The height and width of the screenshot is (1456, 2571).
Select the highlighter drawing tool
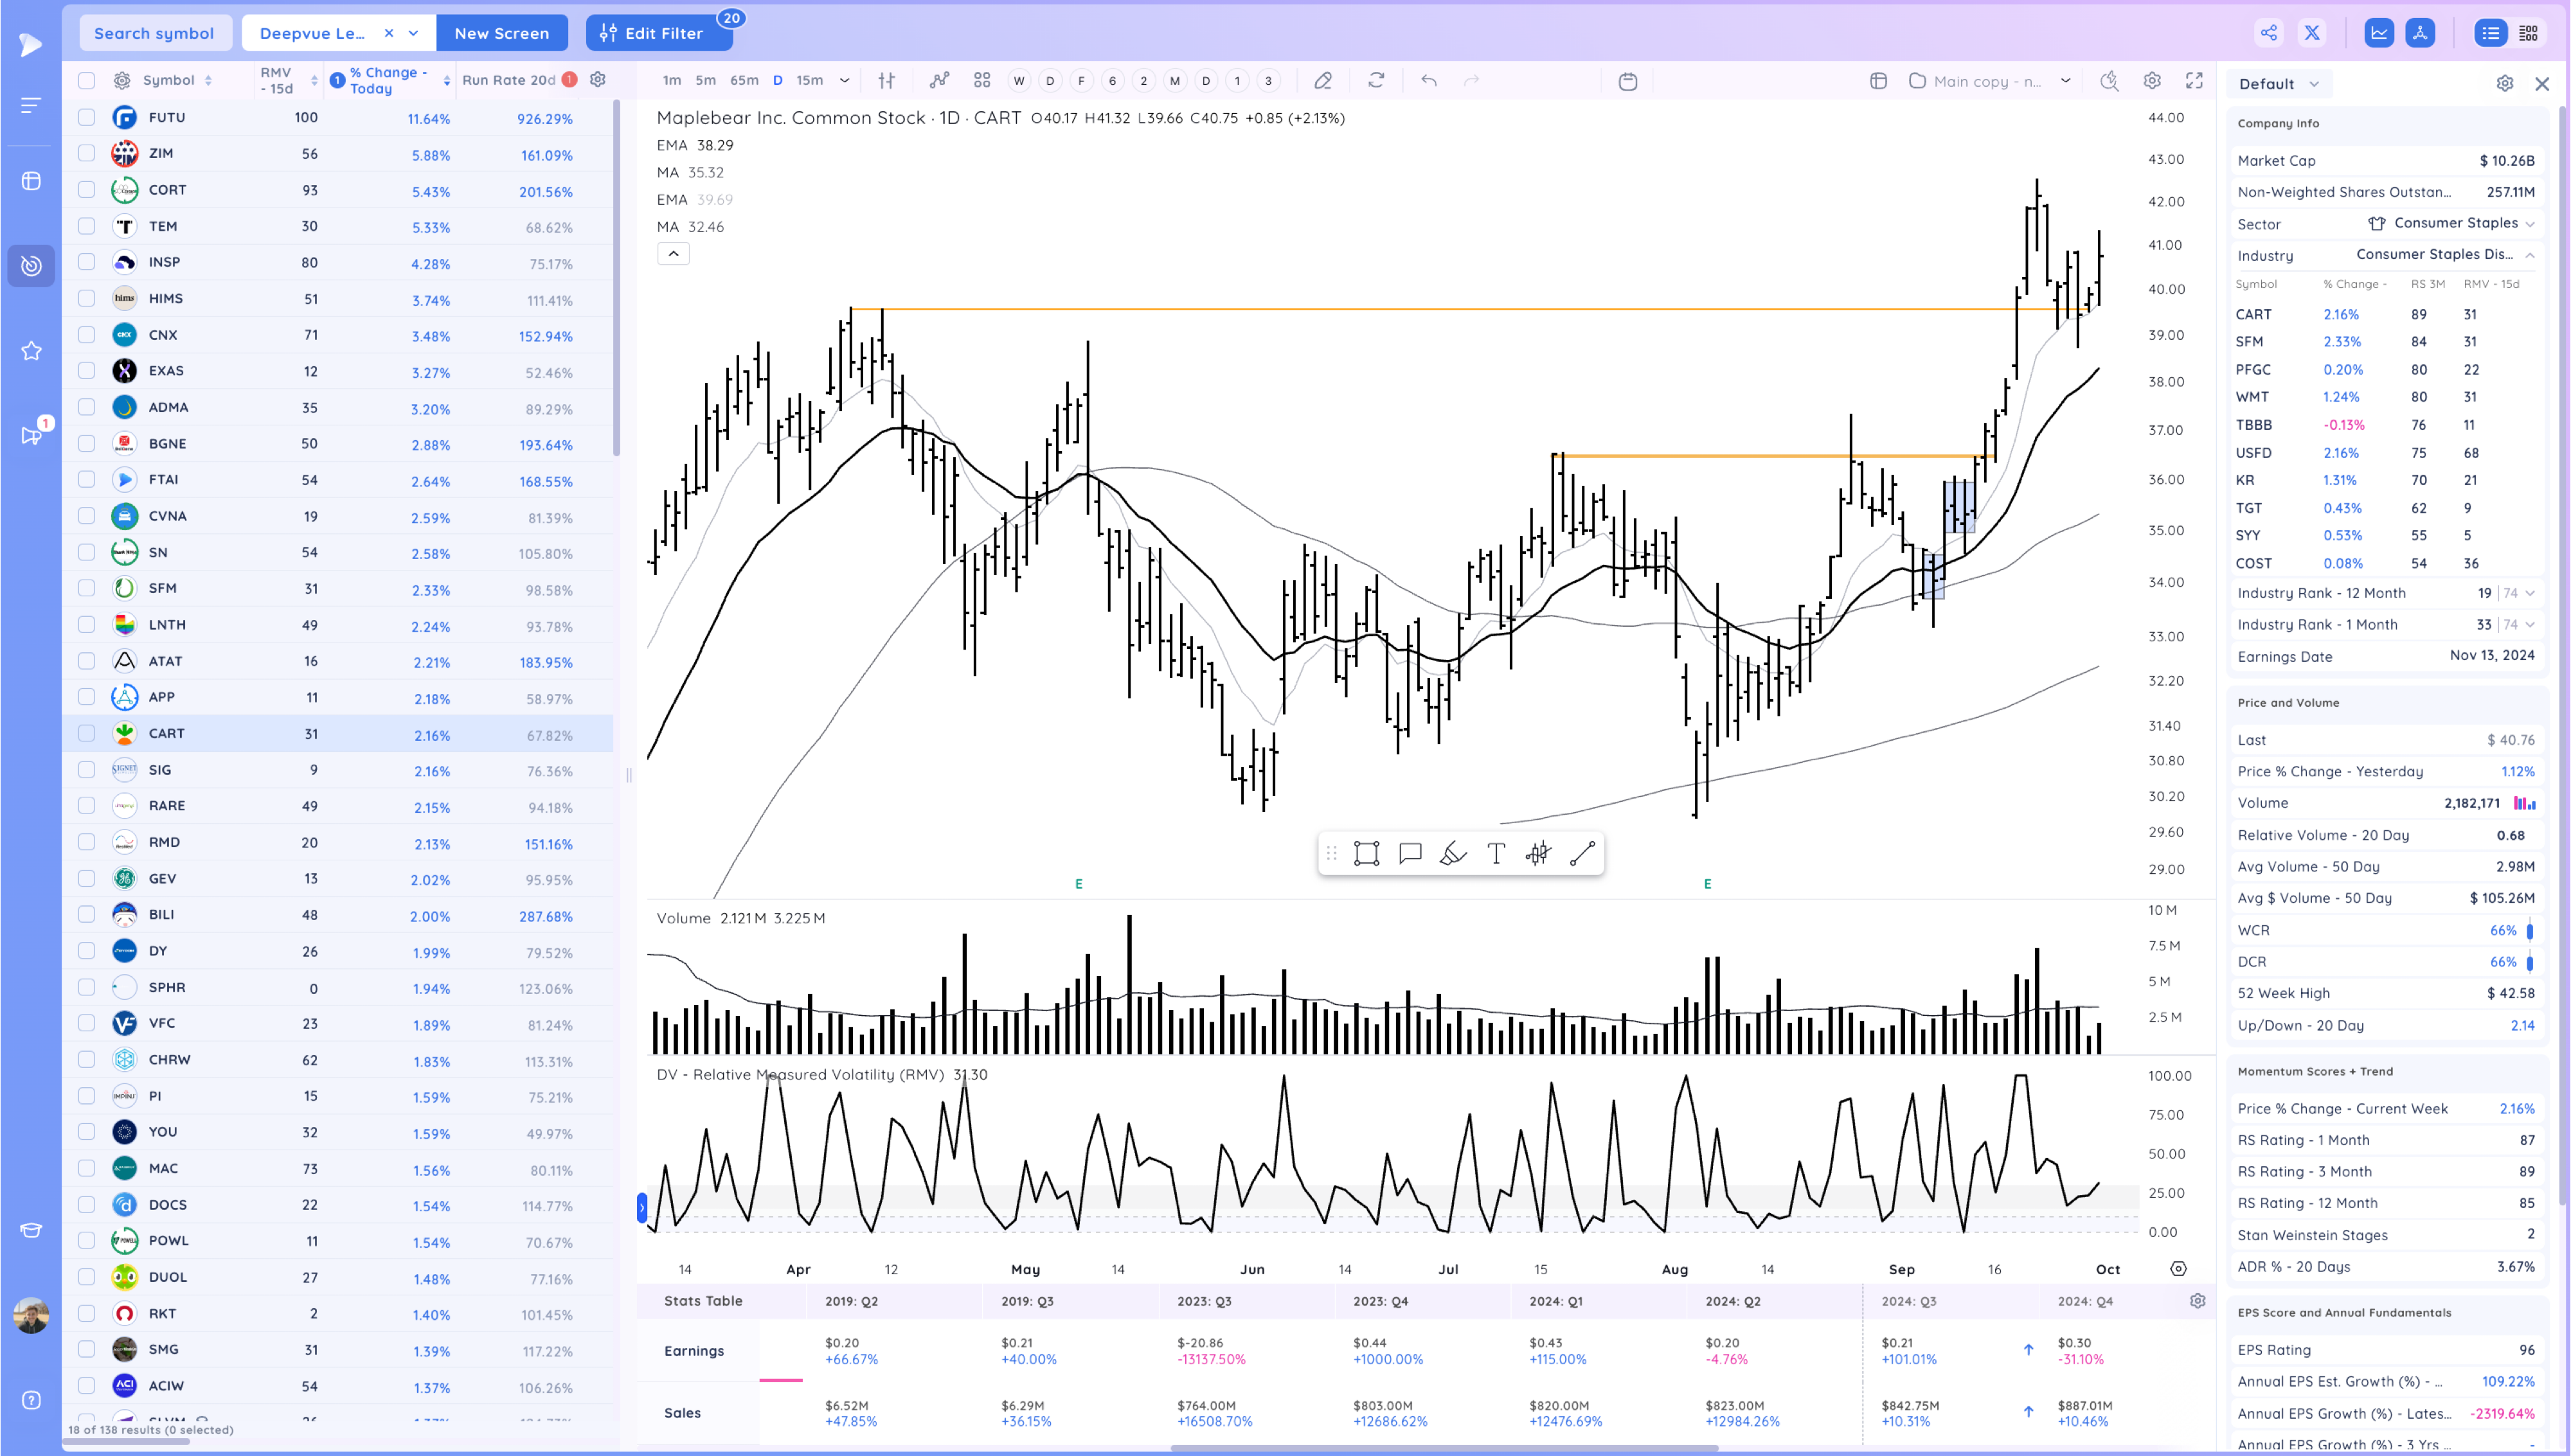1453,853
